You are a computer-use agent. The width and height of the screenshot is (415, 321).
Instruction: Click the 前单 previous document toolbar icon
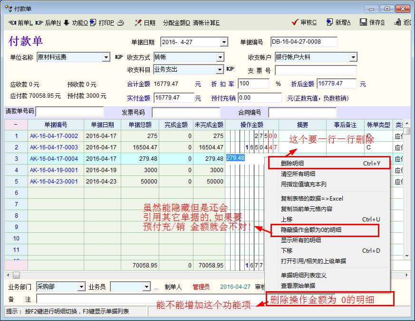tap(13, 23)
